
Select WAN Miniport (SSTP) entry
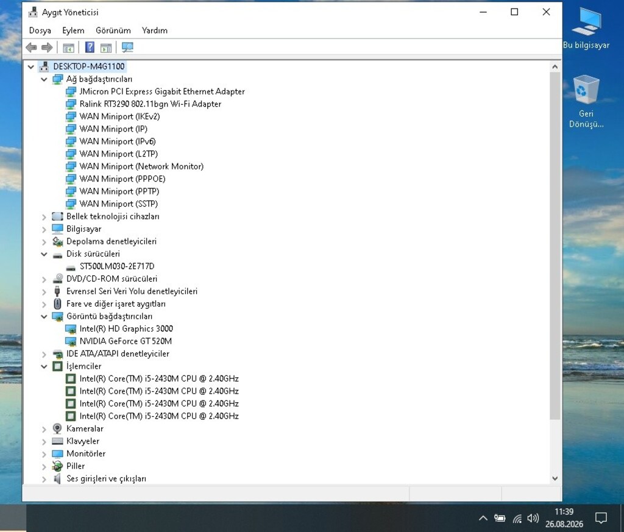click(119, 204)
